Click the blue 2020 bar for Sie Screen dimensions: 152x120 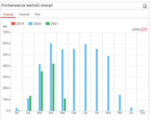(97, 80)
